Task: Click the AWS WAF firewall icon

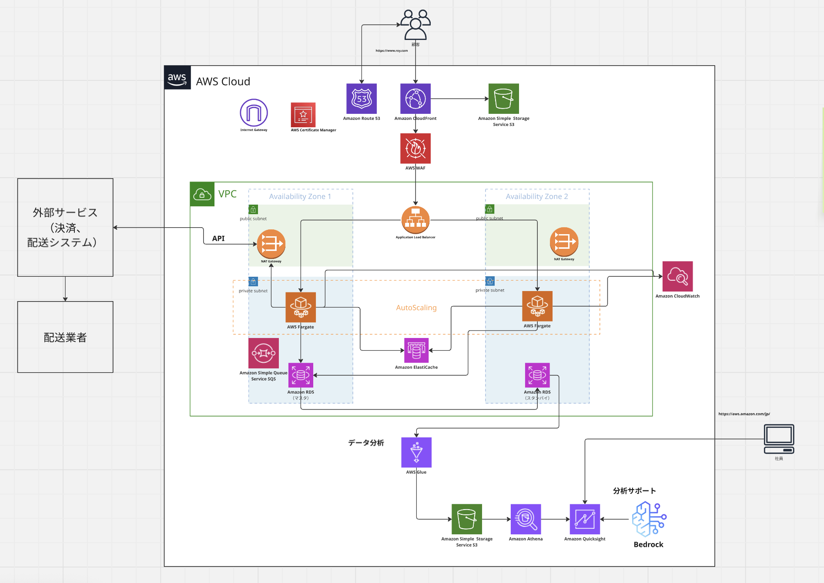Action: (415, 149)
